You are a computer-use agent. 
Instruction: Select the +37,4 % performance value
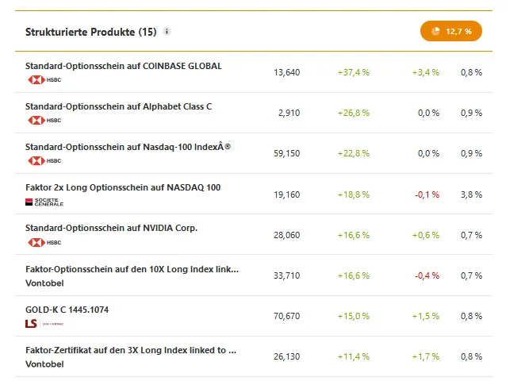click(354, 72)
